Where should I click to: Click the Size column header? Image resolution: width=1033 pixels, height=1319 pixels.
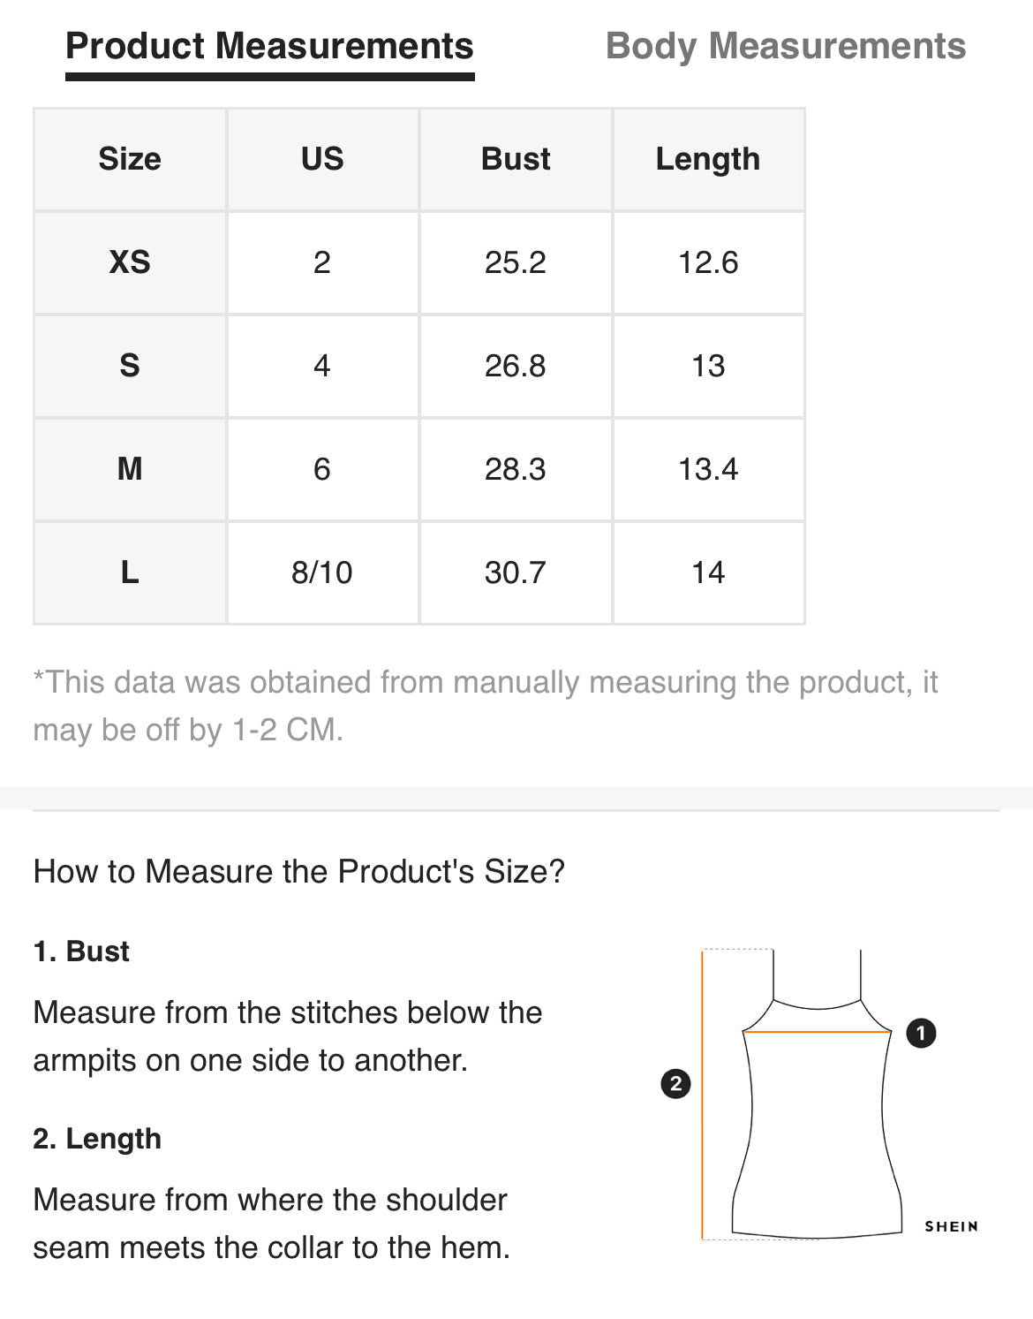(x=130, y=159)
